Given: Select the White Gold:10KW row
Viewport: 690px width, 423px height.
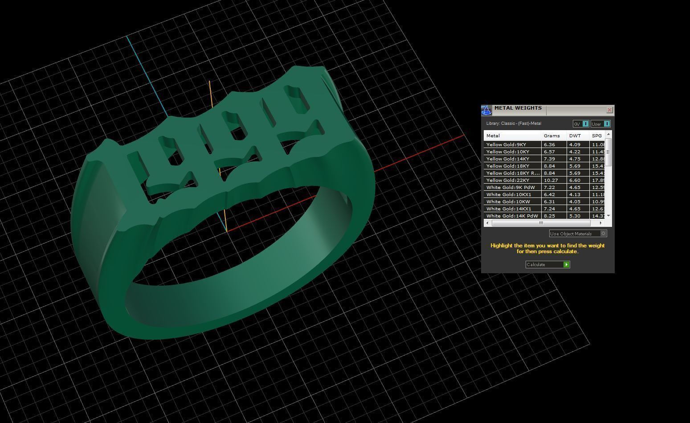Looking at the screenshot, I should point(544,201).
